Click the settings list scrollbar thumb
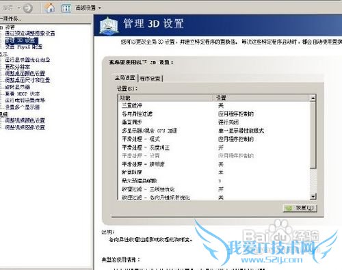 (313, 135)
